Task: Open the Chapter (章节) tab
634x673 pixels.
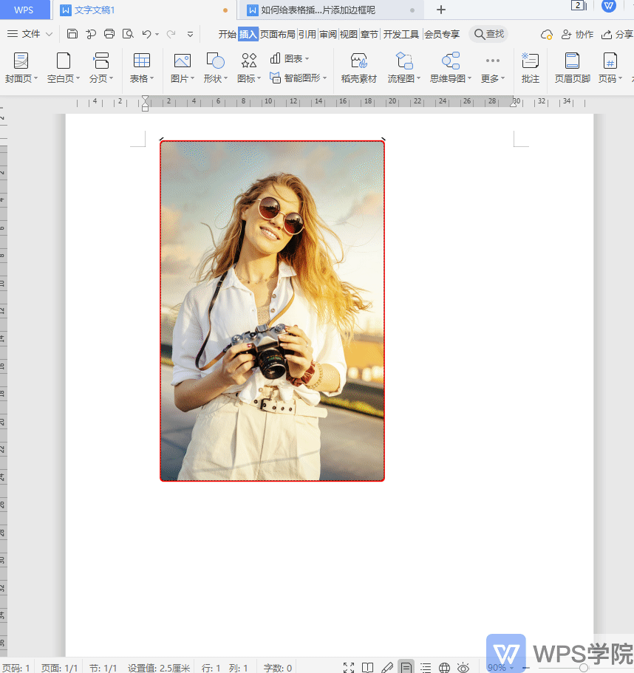Action: point(369,34)
